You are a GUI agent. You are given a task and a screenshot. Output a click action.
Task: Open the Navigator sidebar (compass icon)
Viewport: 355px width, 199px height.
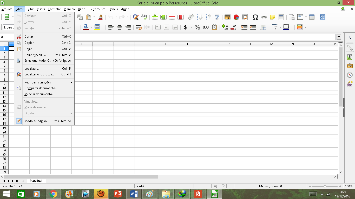[x=350, y=75]
